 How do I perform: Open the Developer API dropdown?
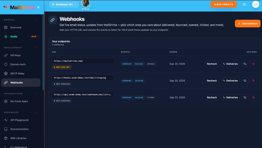64,4
